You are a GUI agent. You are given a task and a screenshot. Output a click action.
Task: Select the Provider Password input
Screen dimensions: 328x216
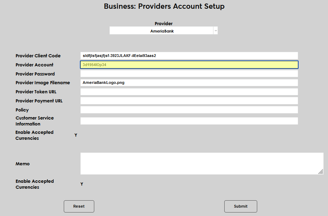pyautogui.click(x=189, y=74)
